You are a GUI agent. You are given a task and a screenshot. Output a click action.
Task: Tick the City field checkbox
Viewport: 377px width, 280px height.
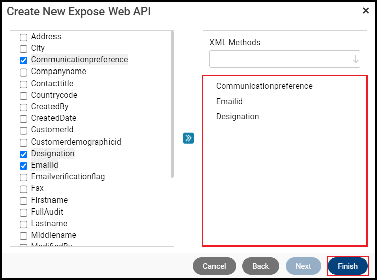tap(23, 49)
